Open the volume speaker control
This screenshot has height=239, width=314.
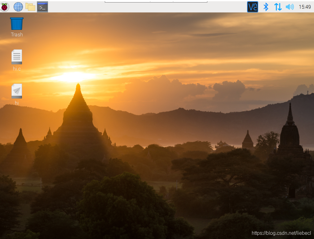[290, 7]
